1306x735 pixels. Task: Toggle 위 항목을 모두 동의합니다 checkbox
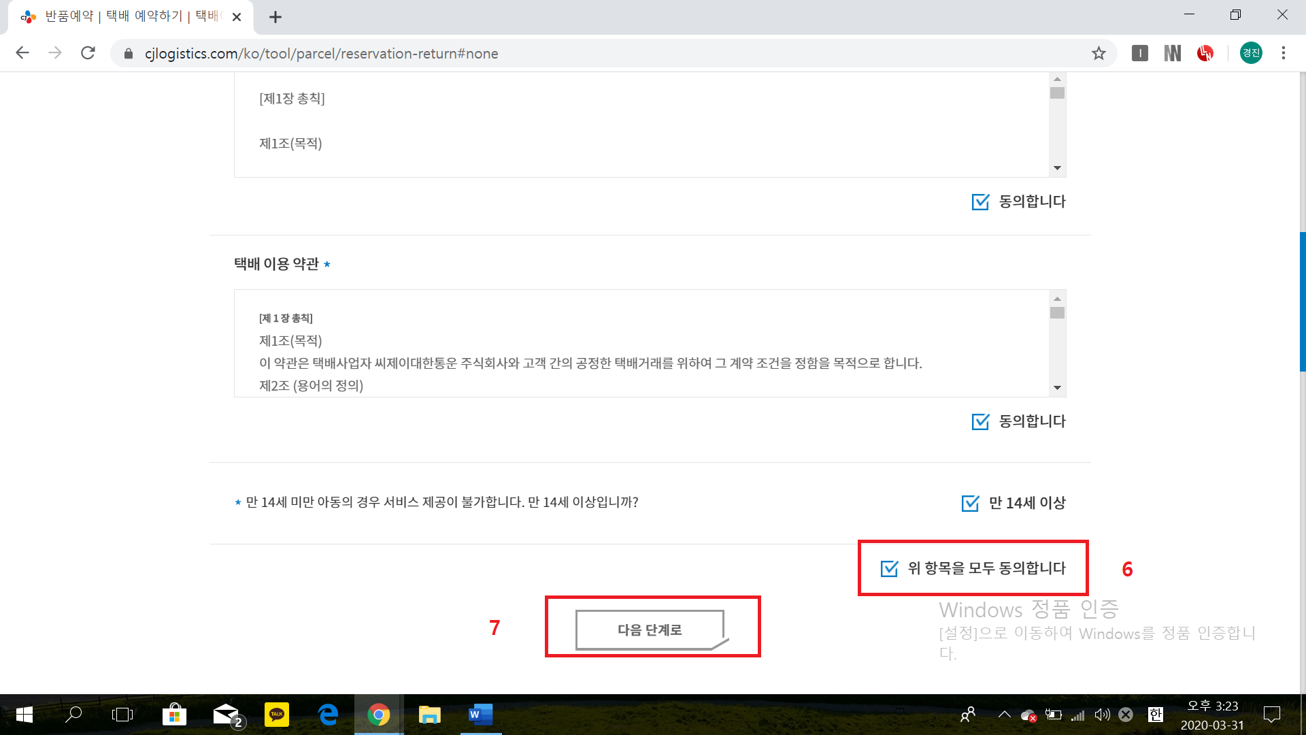889,569
